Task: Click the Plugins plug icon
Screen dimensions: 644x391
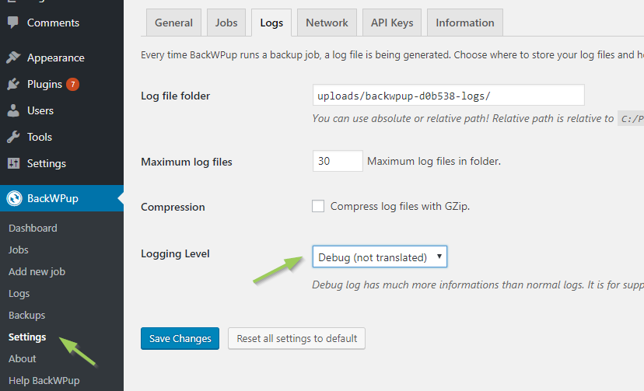Action: pyautogui.click(x=13, y=84)
